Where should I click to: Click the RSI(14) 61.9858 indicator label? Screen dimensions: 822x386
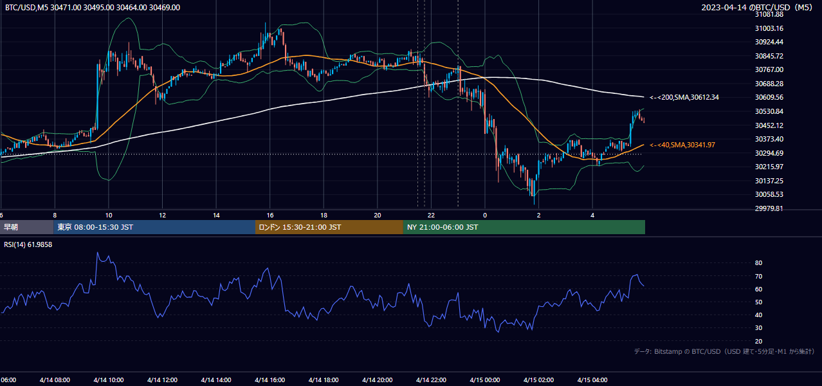[x=28, y=244]
